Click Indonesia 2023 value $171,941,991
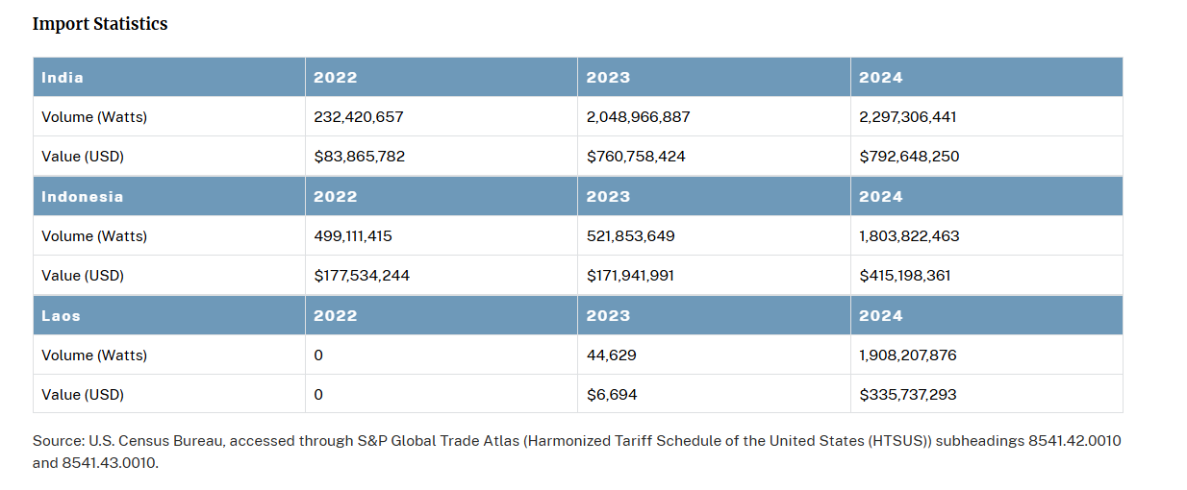 click(630, 275)
